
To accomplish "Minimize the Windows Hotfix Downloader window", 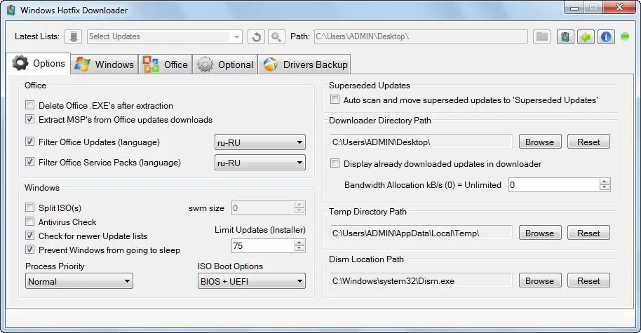I will click(574, 7).
